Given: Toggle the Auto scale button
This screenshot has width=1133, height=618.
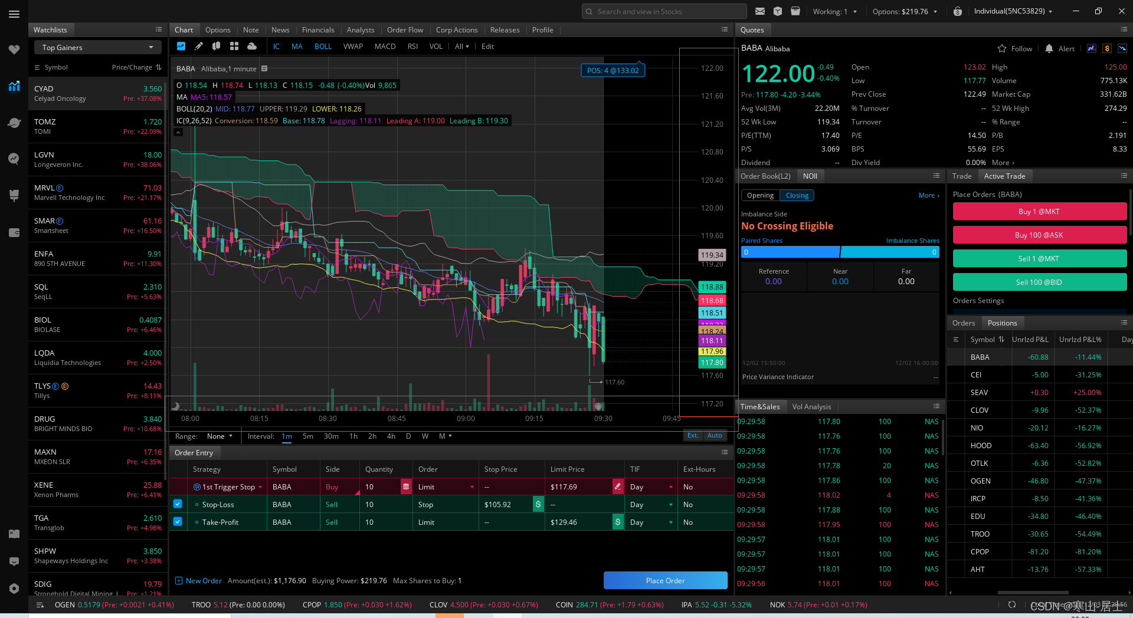Looking at the screenshot, I should (715, 435).
